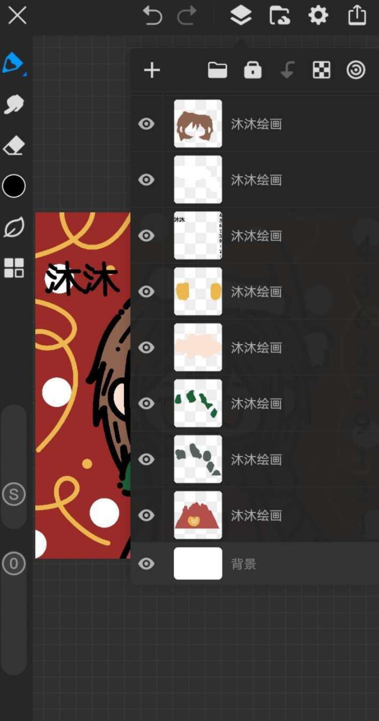Screen dimensions: 379x721
Task: Hide the brown hair layer
Action: (146, 124)
